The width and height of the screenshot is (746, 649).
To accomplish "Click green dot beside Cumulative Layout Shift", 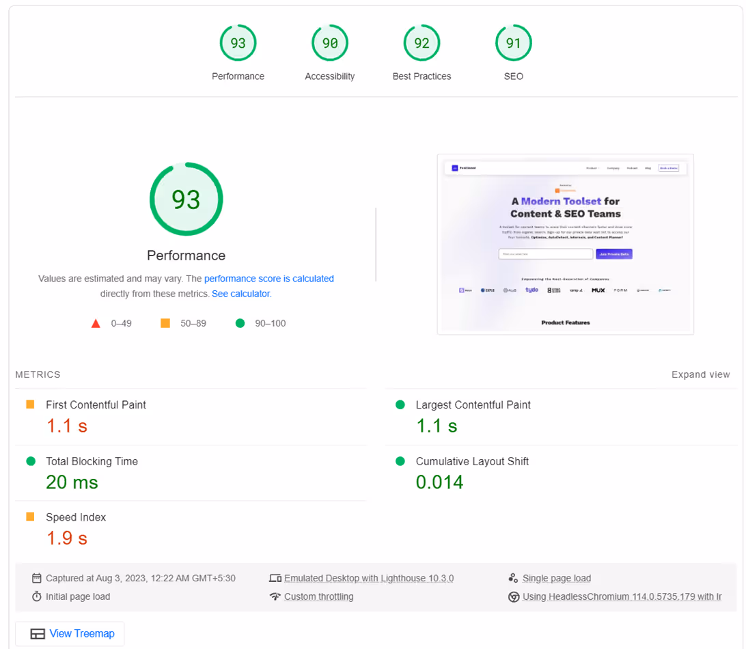I will (x=400, y=461).
